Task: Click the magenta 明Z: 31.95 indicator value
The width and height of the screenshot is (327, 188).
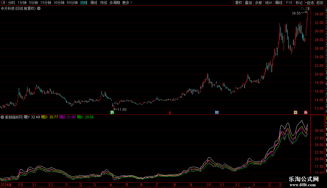Action: click(x=67, y=117)
